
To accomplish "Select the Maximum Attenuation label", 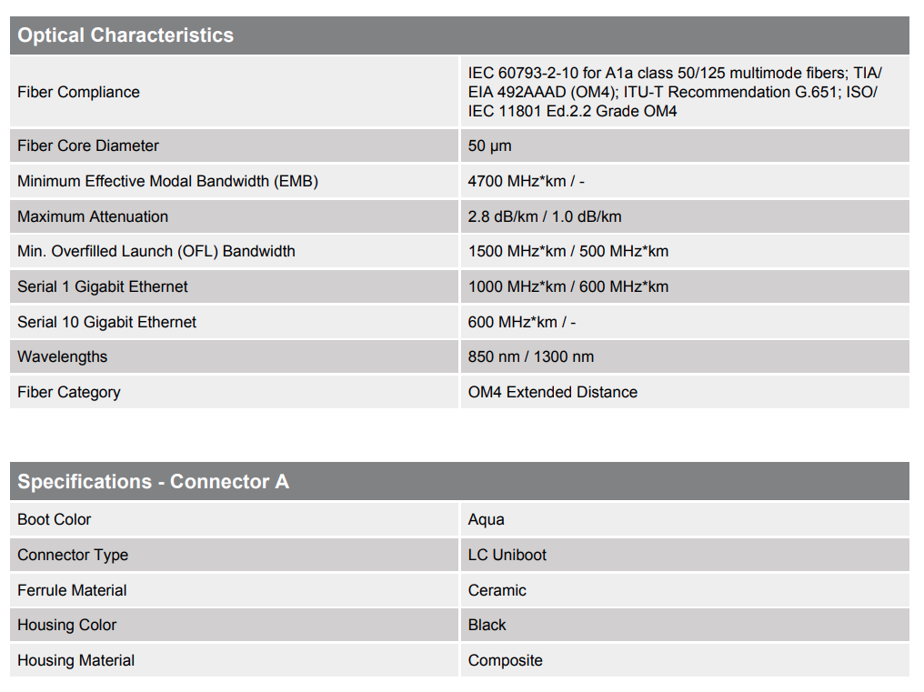I will (x=93, y=216).
